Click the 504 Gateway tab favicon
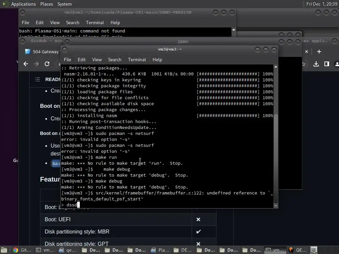 [27, 52]
